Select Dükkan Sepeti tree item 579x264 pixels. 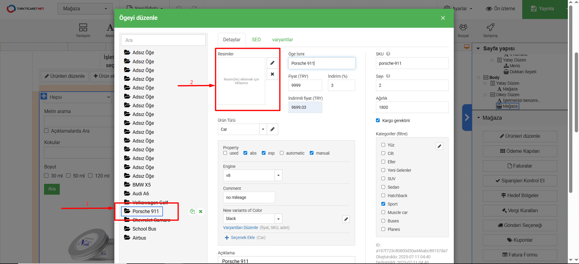(520, 72)
